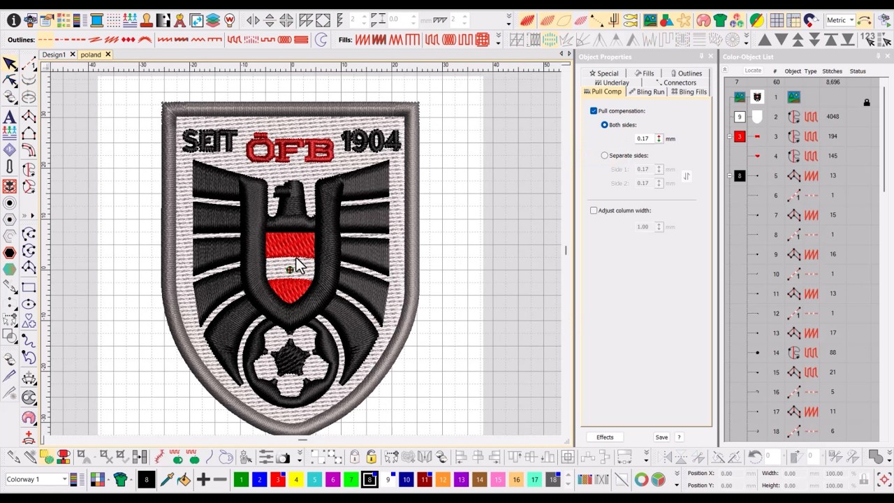This screenshot has width=894, height=503.
Task: Collapse the black color 8 group
Action: (x=730, y=175)
